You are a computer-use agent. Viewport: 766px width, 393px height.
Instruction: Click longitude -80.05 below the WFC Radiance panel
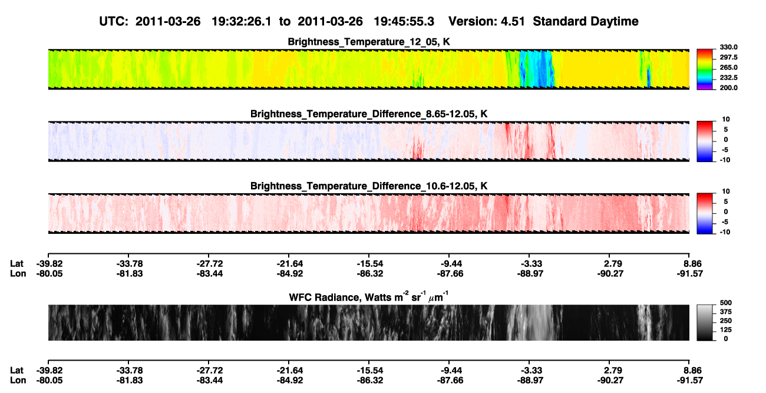pyautogui.click(x=48, y=380)
